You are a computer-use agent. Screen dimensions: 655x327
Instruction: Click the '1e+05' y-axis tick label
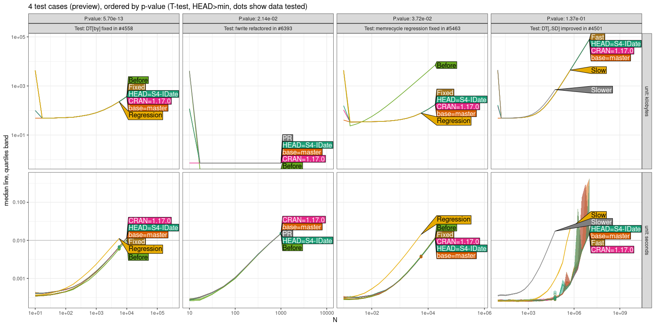[18, 37]
